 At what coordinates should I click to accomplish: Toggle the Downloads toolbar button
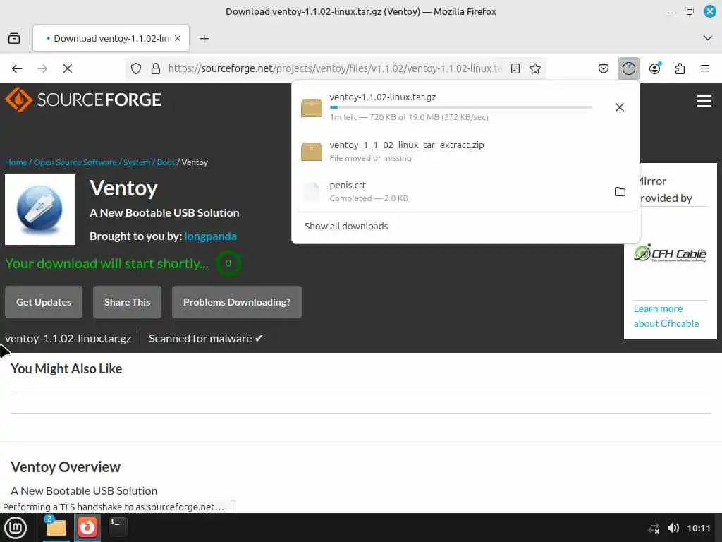coord(628,68)
